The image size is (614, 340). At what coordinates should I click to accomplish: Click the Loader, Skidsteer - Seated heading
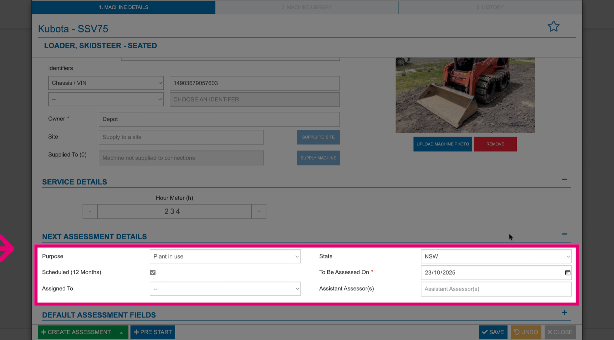[100, 46]
